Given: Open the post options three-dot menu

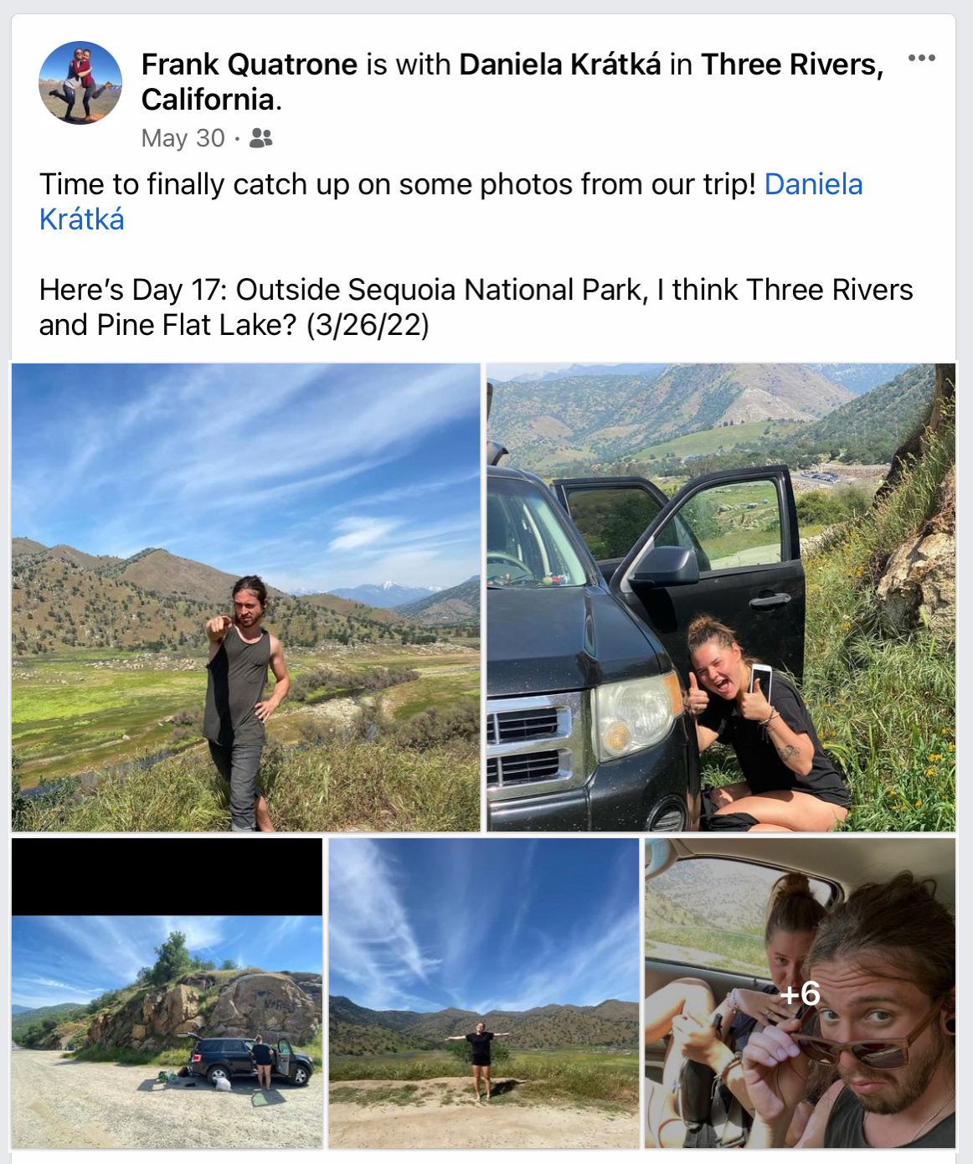Looking at the screenshot, I should (921, 58).
